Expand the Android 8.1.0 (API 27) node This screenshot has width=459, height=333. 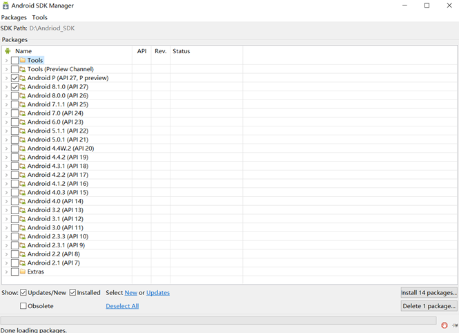coord(6,87)
